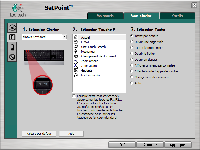Select Afficher un menu personnalisé radio button
The image size is (200, 150).
pos(132,65)
